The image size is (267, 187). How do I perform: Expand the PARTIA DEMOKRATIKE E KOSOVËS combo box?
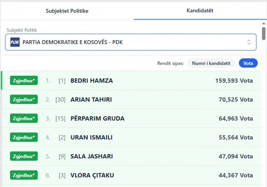tap(131, 42)
